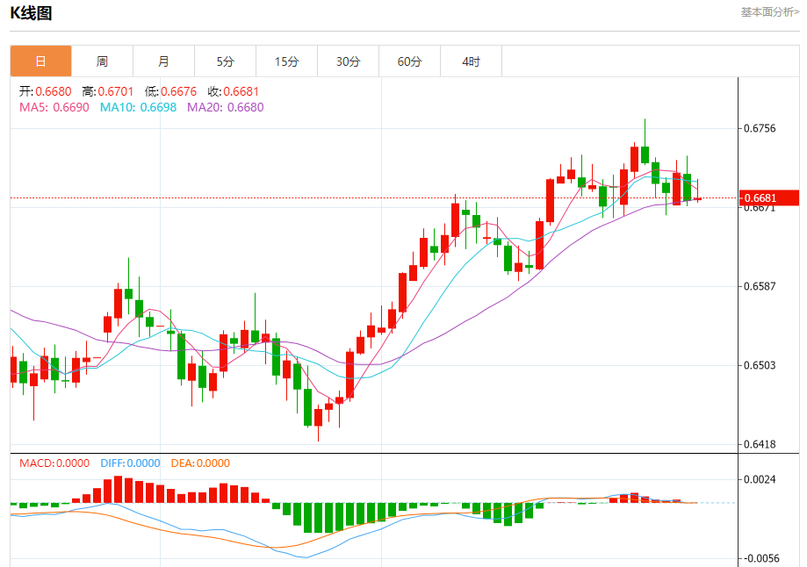Screen dimensions: 807x567
Task: Click the 0.0024 MACD axis label
Action: pos(760,479)
